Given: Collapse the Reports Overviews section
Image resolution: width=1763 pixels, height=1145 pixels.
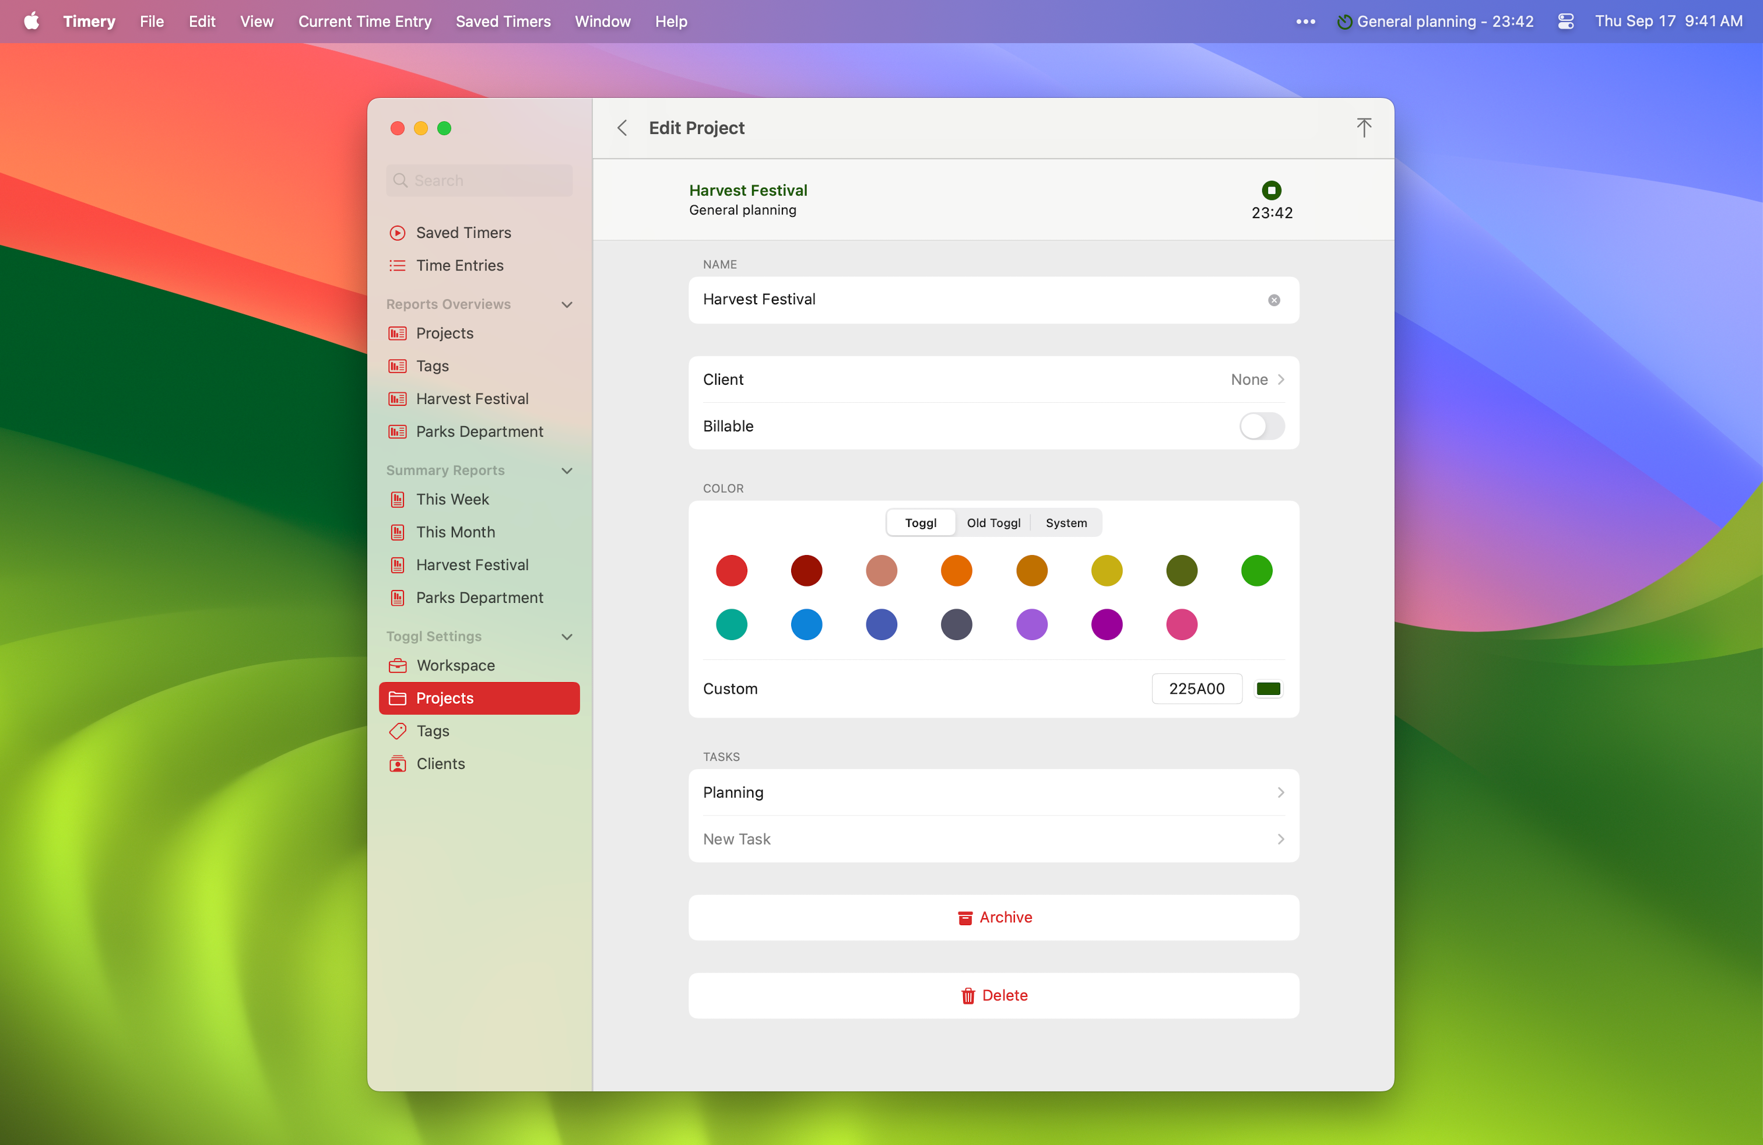Looking at the screenshot, I should pyautogui.click(x=567, y=304).
